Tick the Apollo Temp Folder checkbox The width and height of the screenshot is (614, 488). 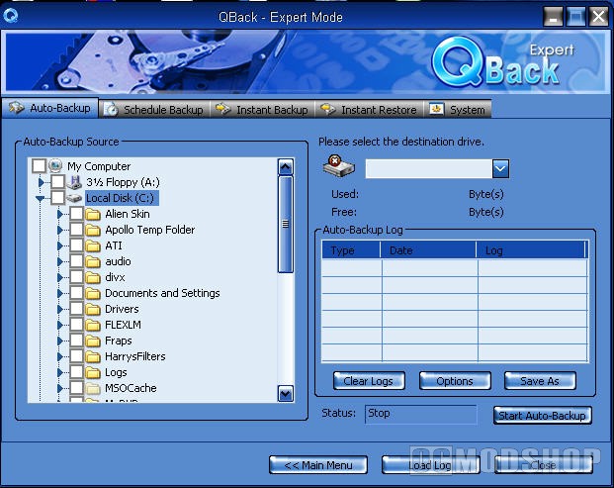tap(77, 229)
